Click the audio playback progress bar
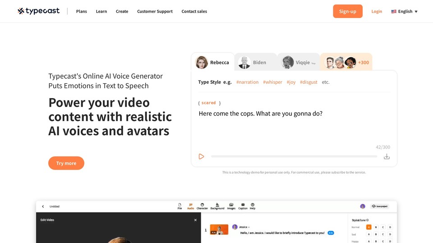Image resolution: width=433 pixels, height=243 pixels. [x=294, y=157]
